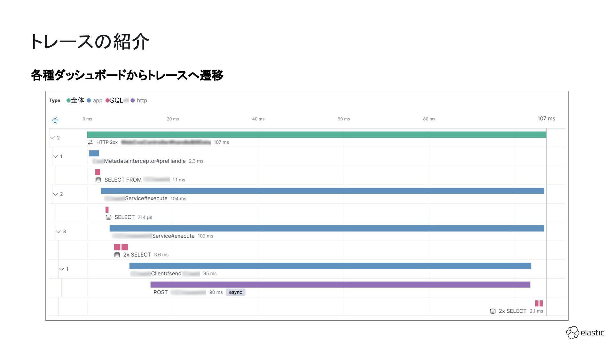Click database icon beside 2x SELECT 2.1 ms
Image resolution: width=614 pixels, height=345 pixels.
pyautogui.click(x=492, y=311)
